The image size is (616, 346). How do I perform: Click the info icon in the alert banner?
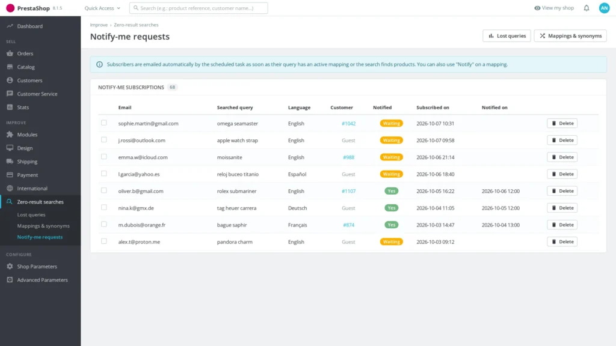point(99,64)
